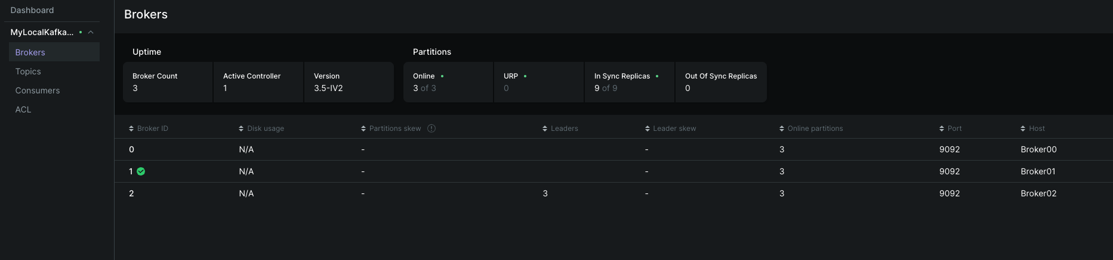Open broker 0 row by its ID
1113x260 pixels.
(x=131, y=149)
